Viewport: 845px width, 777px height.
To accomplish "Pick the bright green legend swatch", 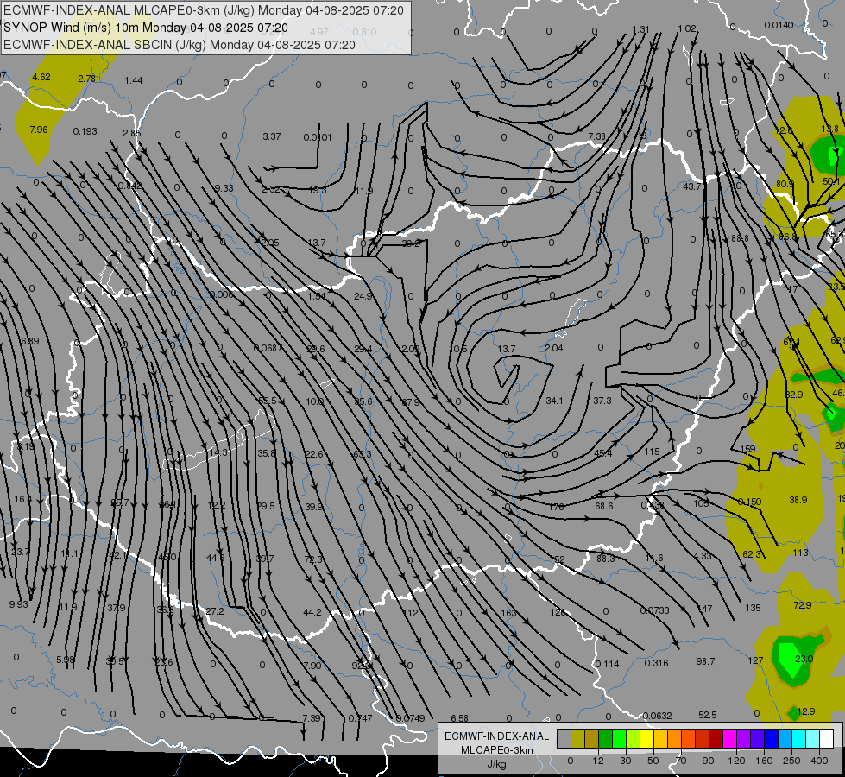I will pyautogui.click(x=619, y=738).
